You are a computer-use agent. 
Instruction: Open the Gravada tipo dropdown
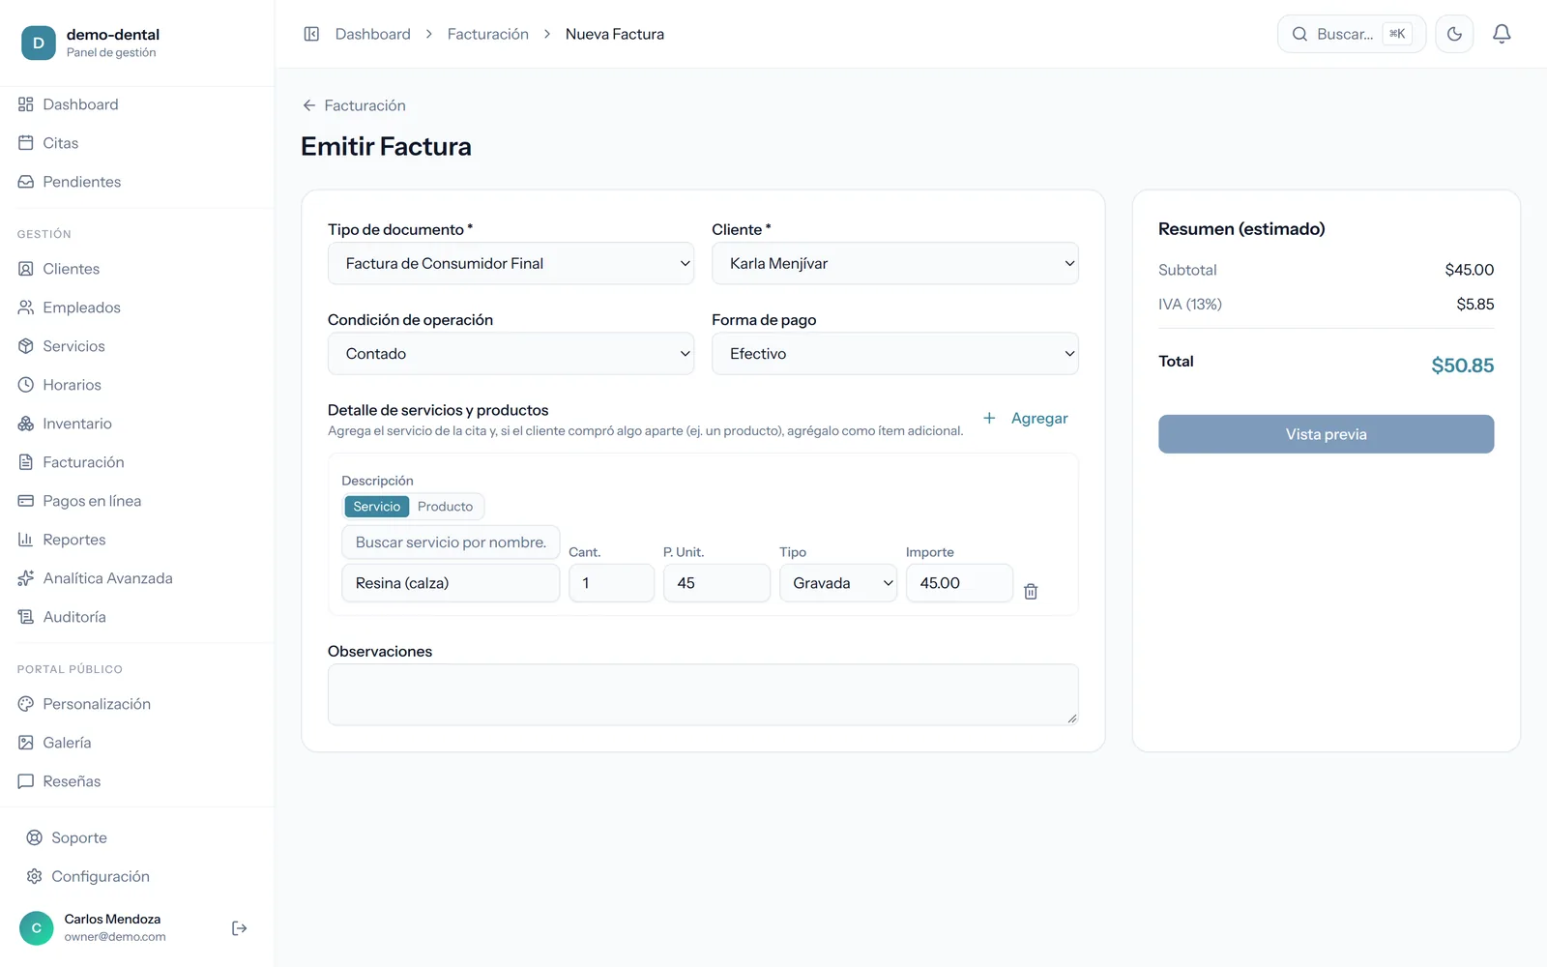coord(838,583)
